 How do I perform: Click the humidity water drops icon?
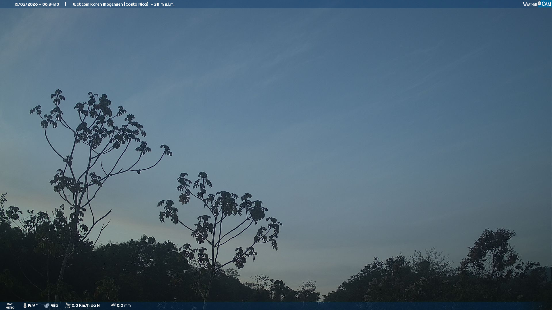[47, 305]
